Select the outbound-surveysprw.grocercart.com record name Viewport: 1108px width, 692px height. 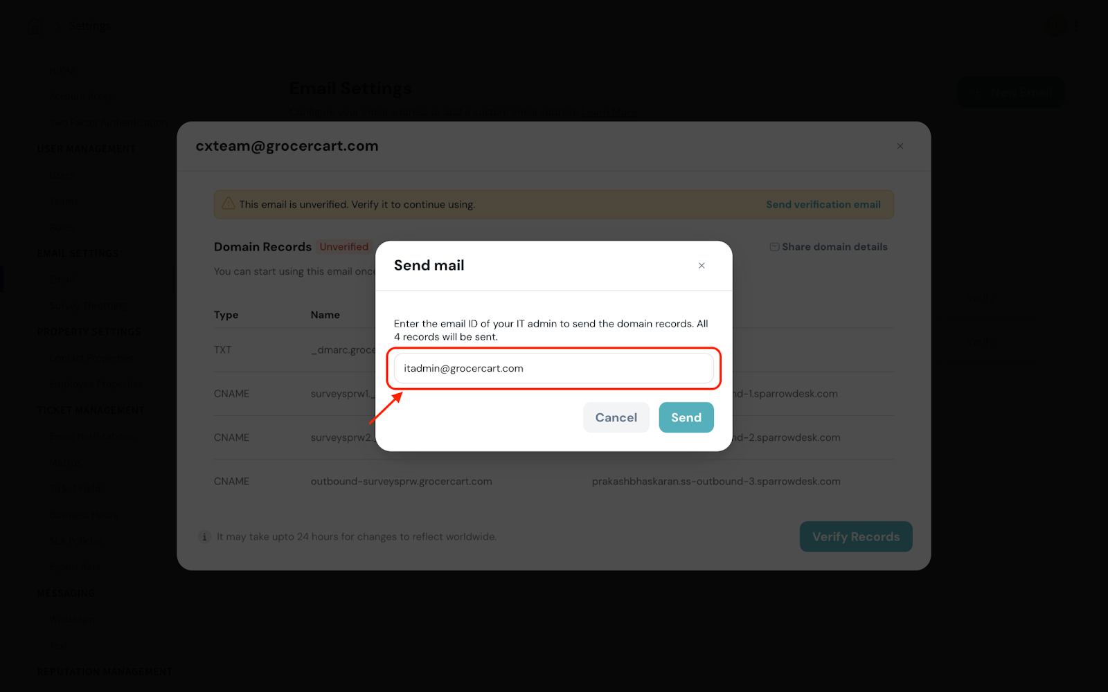coord(402,482)
